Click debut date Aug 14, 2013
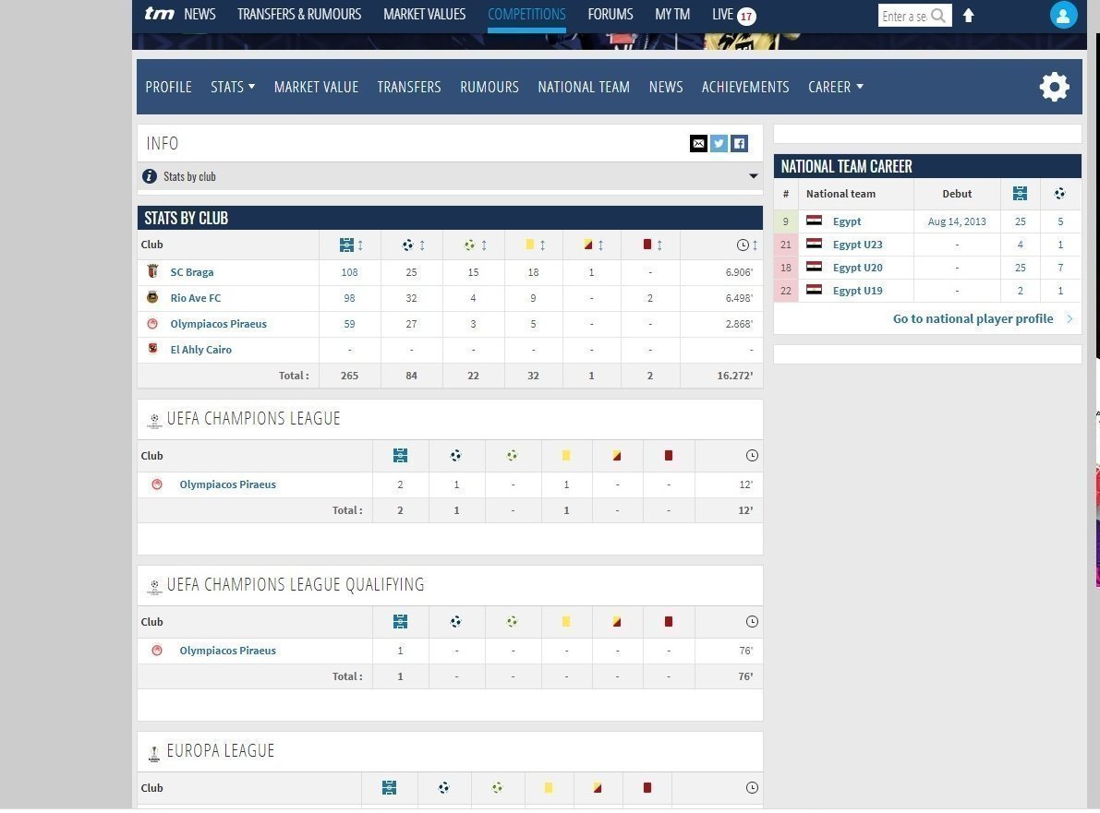This screenshot has width=1100, height=813. point(957,221)
